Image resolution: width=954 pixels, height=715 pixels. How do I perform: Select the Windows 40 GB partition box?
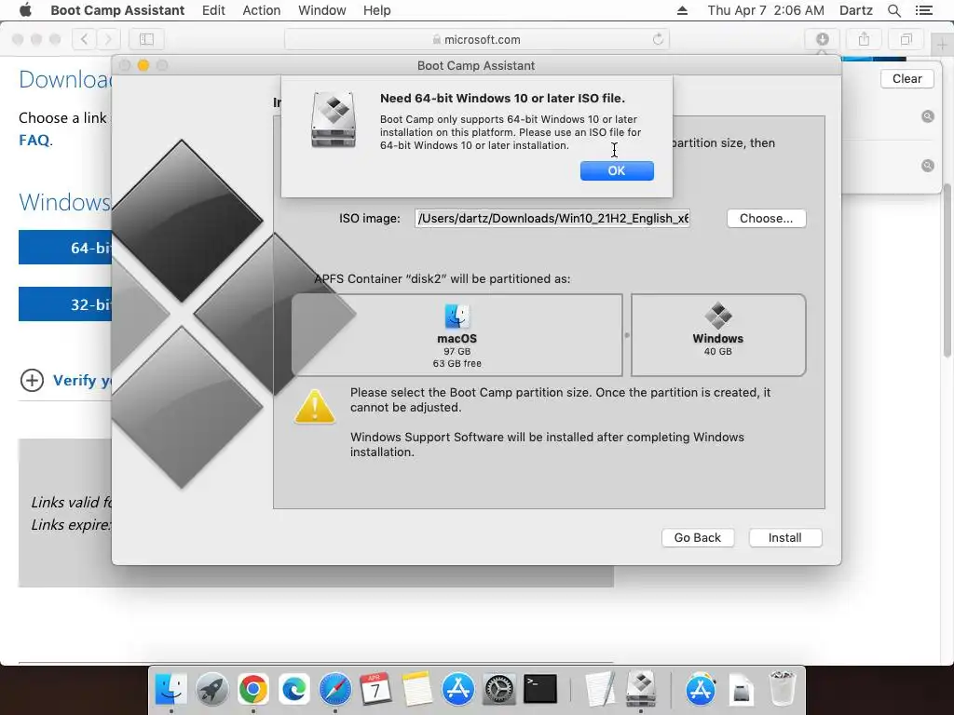pyautogui.click(x=718, y=335)
